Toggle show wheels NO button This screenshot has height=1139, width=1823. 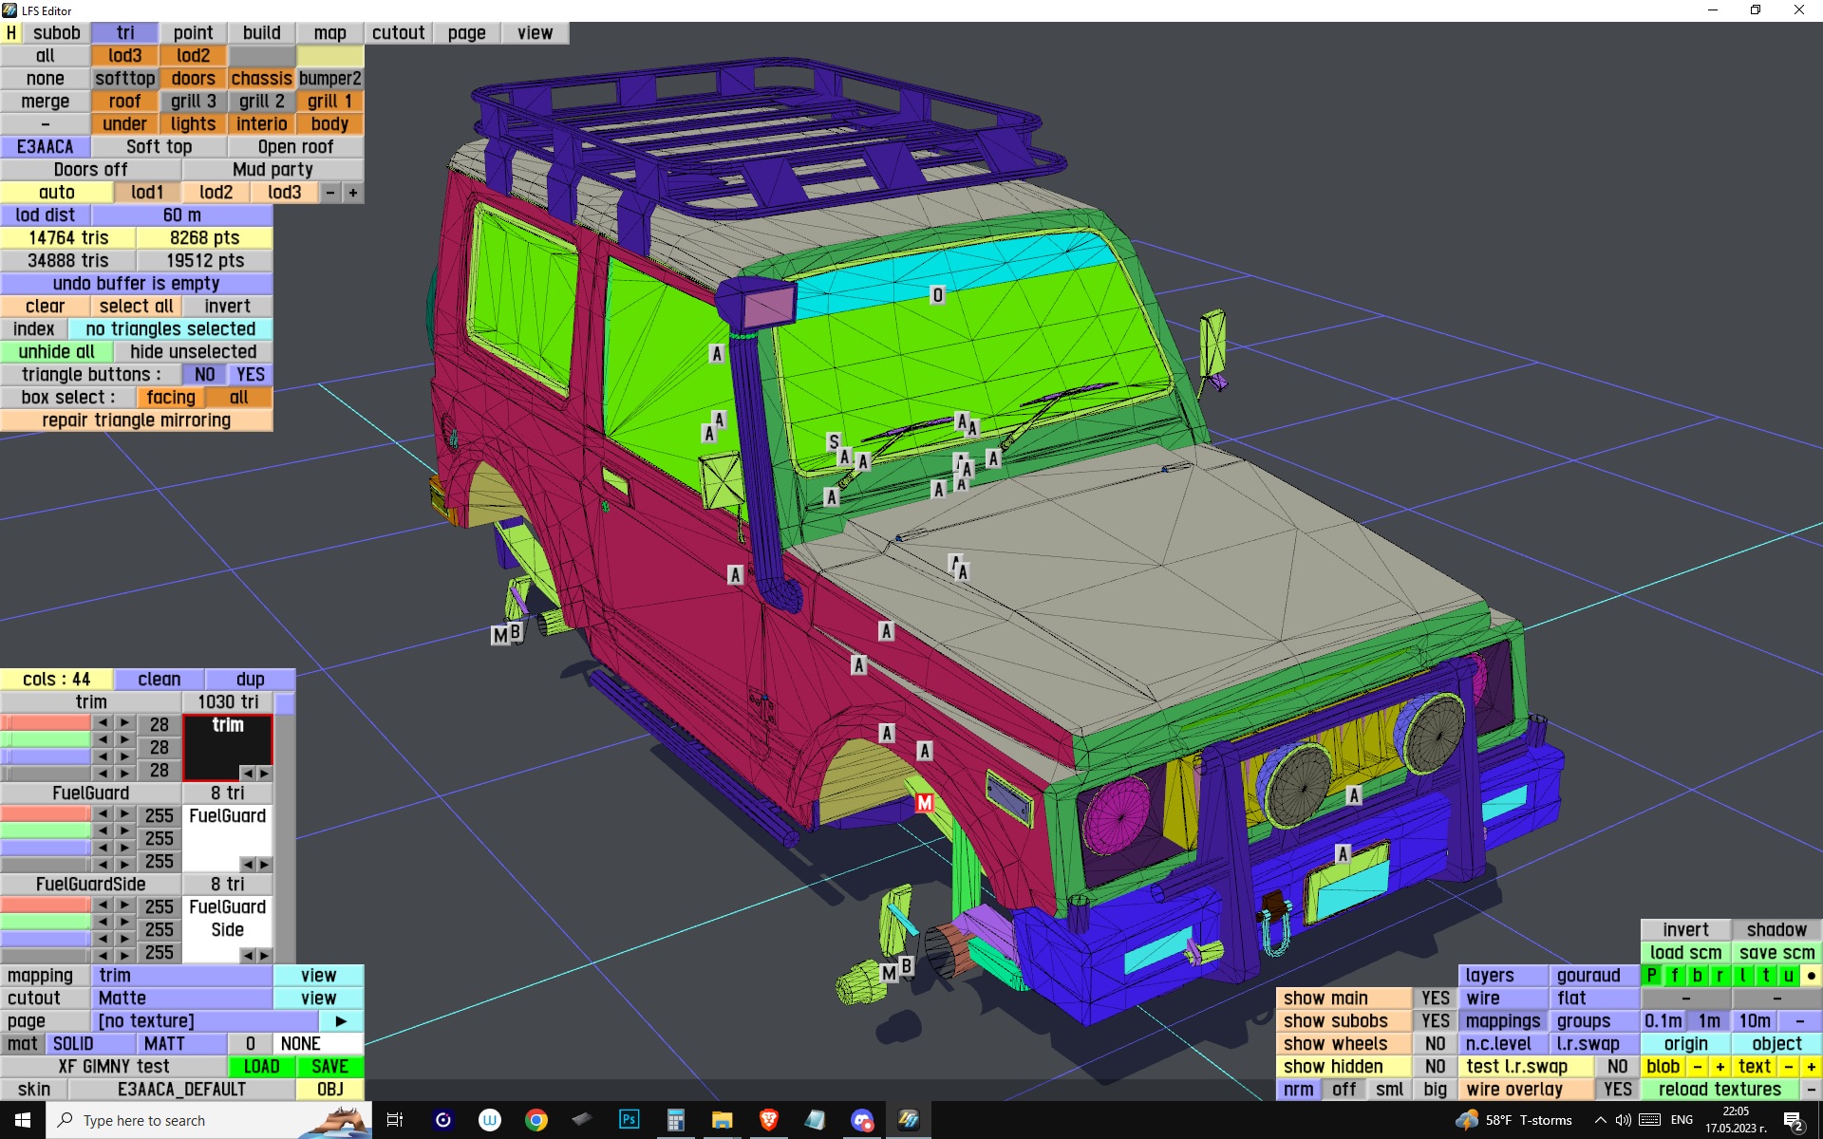1435,1044
